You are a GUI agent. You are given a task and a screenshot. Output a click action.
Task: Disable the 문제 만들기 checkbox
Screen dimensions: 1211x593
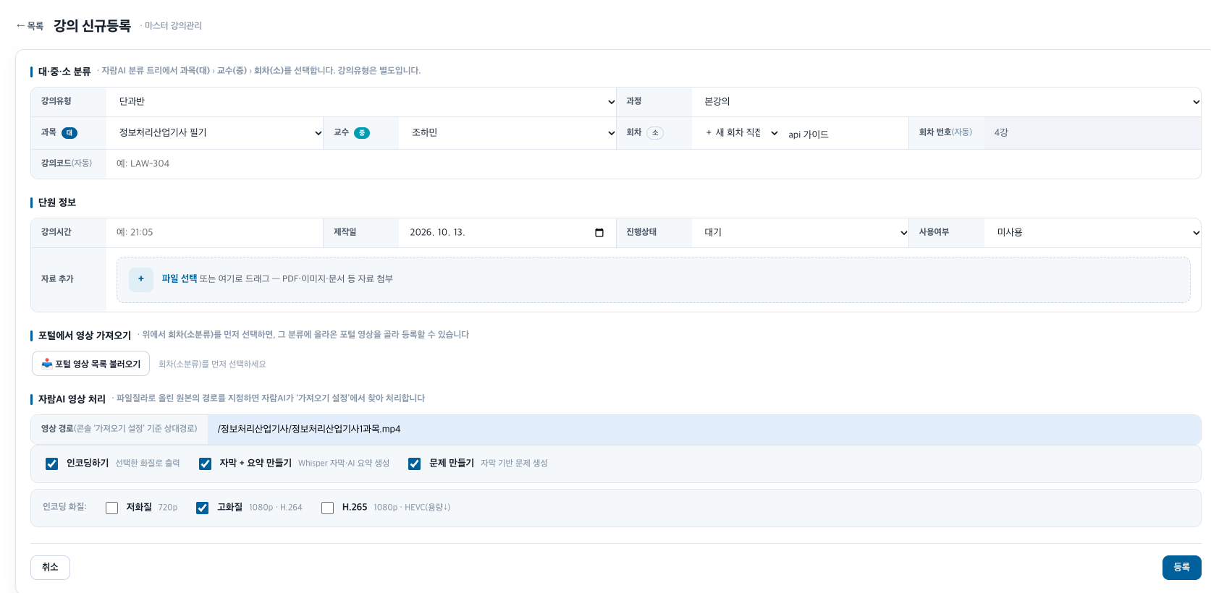tap(415, 464)
